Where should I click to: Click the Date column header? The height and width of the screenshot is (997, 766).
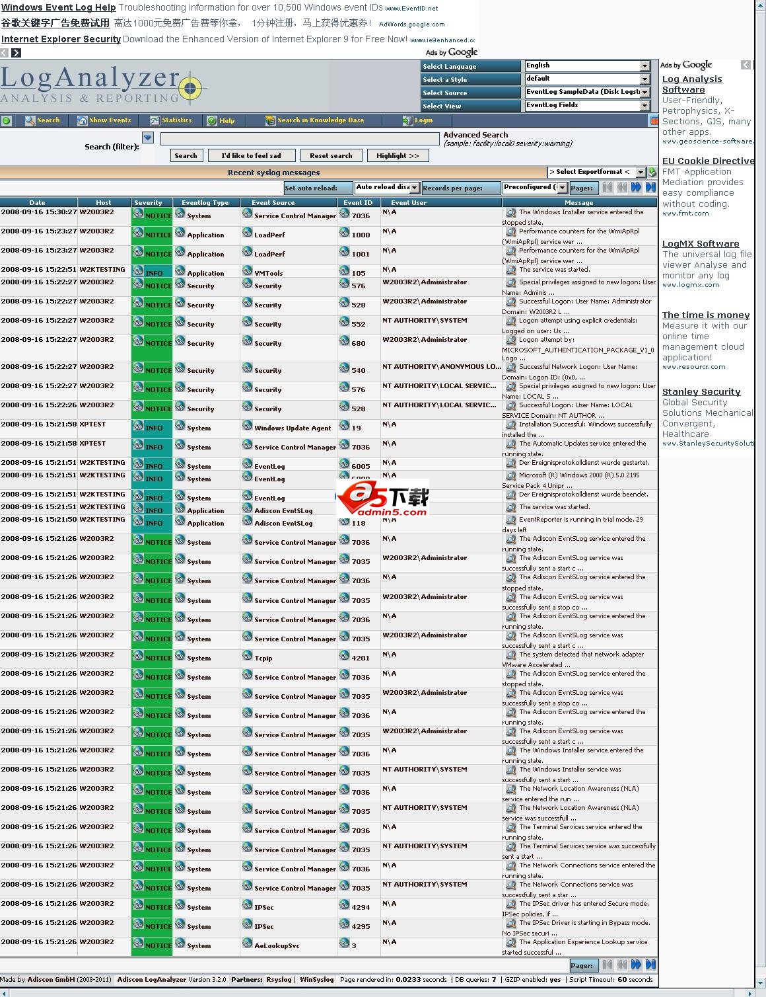tap(38, 202)
